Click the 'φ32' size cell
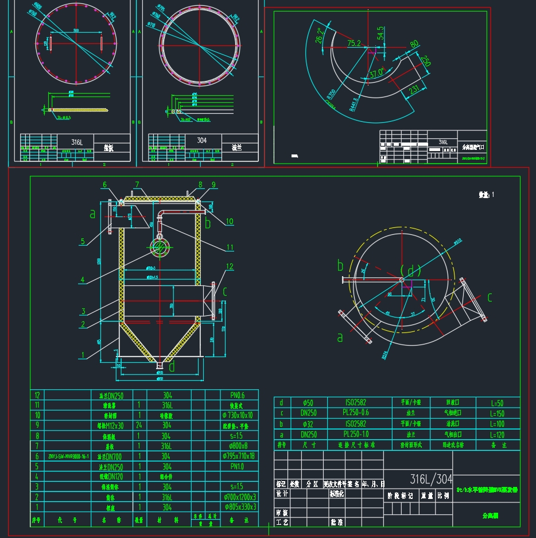This screenshot has width=536, height=538. click(308, 424)
